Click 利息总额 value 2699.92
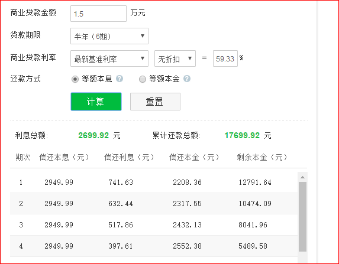Screen dimensions: 339x264 (x=93, y=135)
